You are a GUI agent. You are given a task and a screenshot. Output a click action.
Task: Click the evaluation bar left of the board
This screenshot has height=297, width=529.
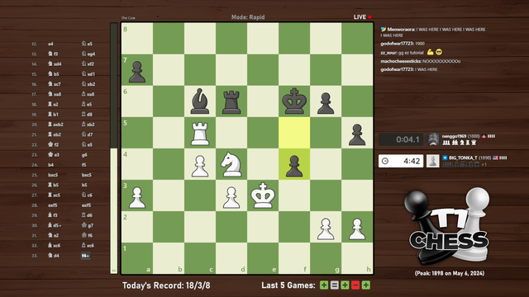(114, 148)
